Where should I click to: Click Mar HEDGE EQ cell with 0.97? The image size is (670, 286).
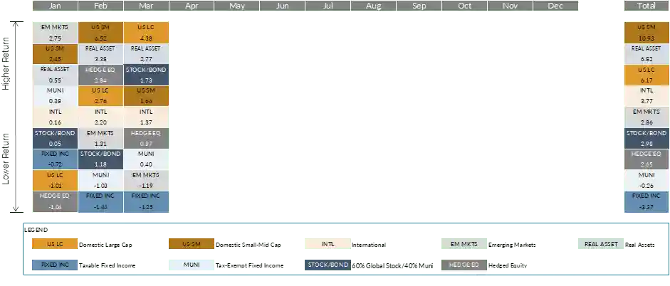click(x=146, y=138)
